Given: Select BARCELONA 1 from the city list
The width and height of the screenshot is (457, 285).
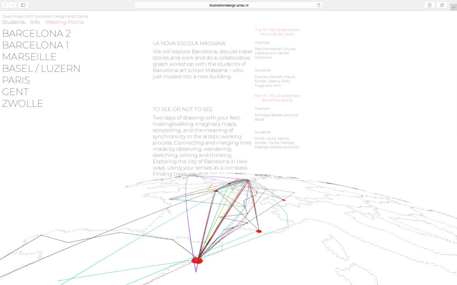Looking at the screenshot, I should click(35, 45).
